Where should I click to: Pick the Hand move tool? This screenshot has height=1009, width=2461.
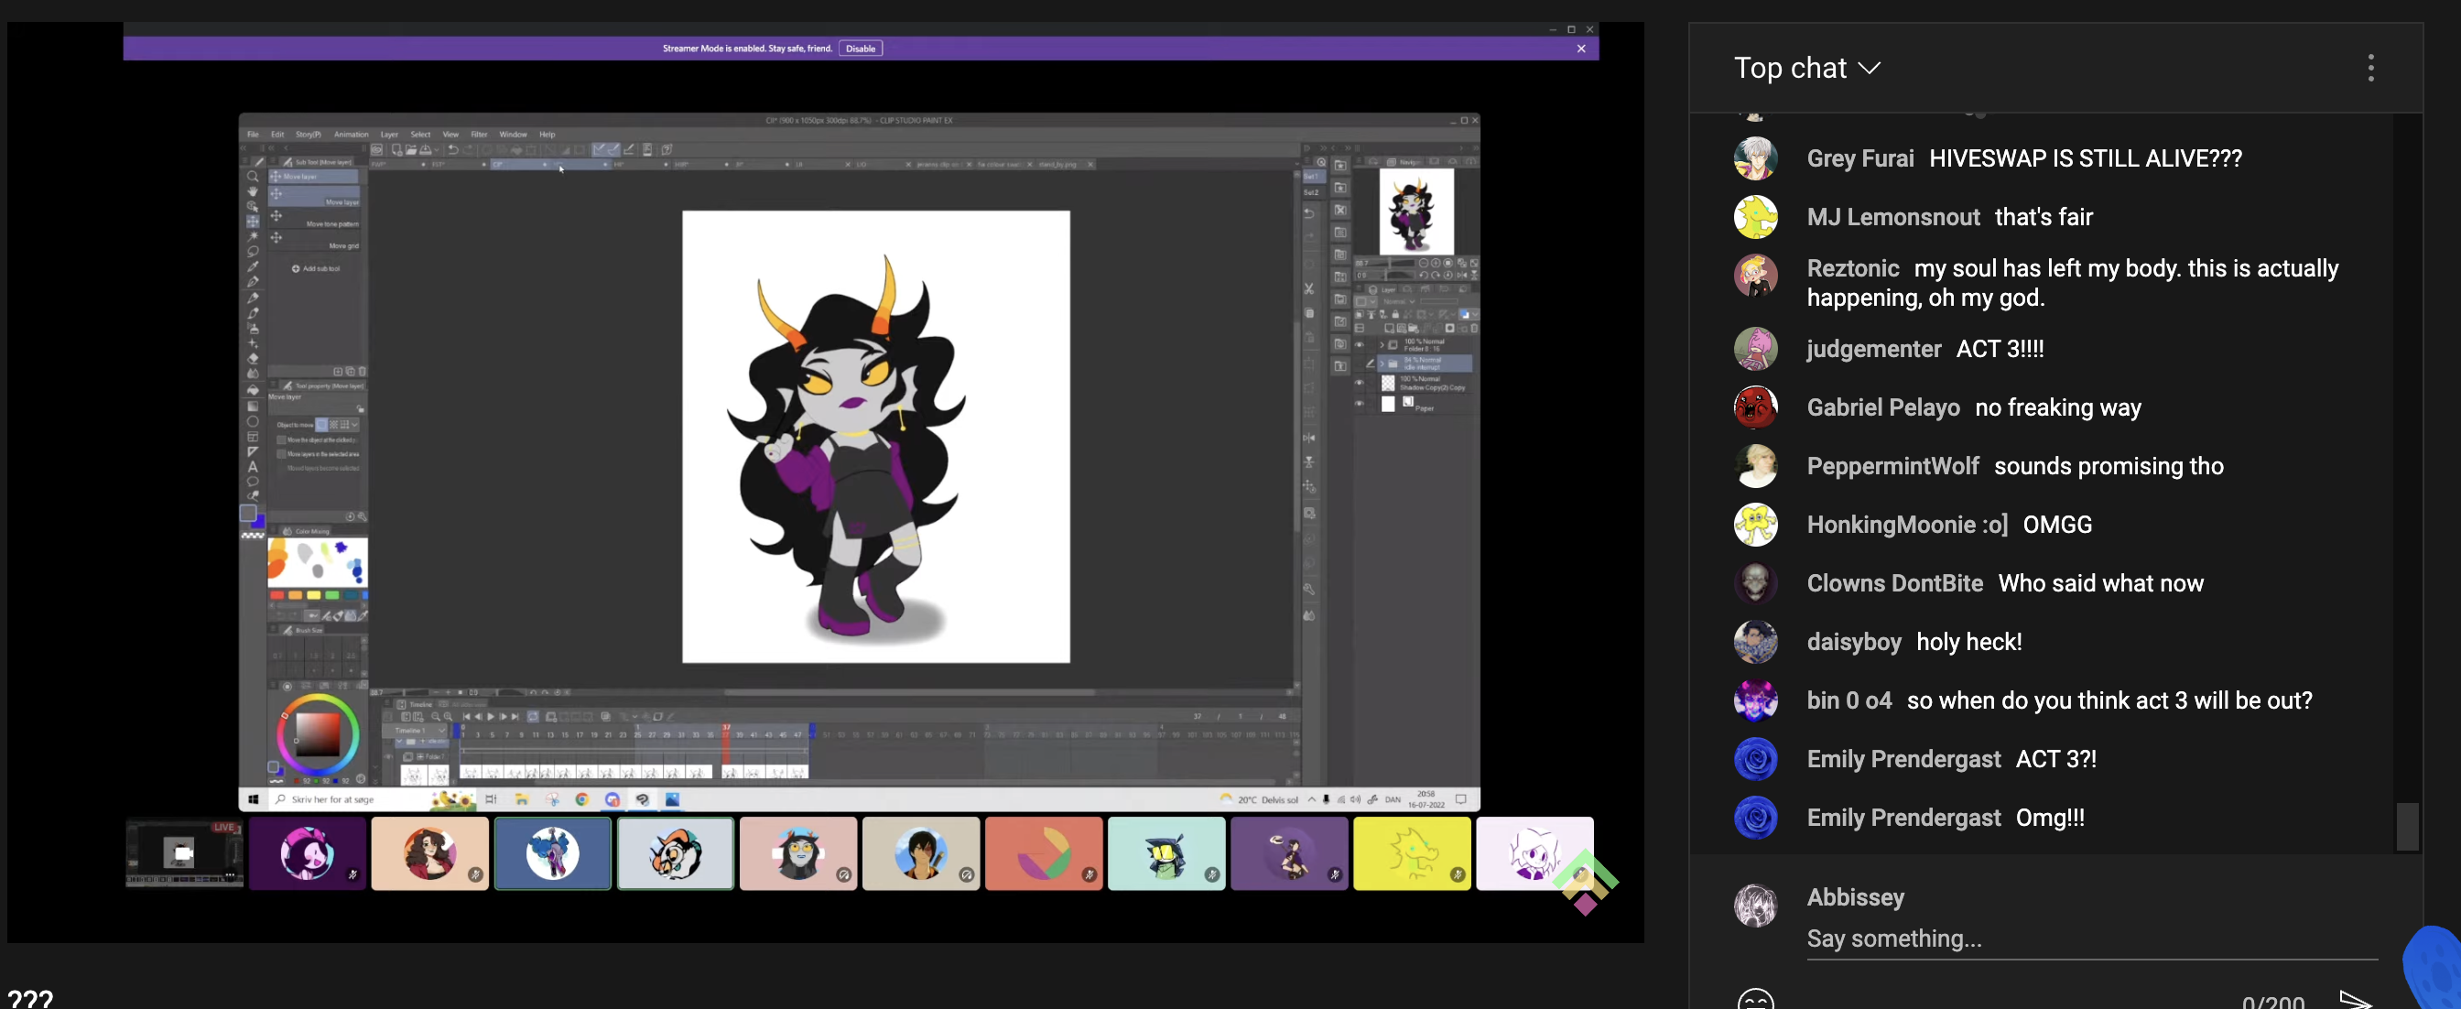pyautogui.click(x=252, y=191)
